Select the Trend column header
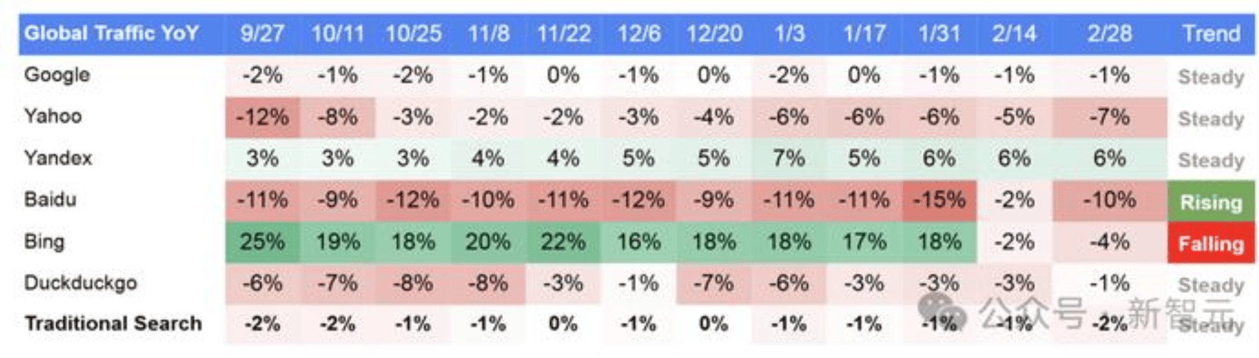The width and height of the screenshot is (1259, 358). tap(1211, 33)
